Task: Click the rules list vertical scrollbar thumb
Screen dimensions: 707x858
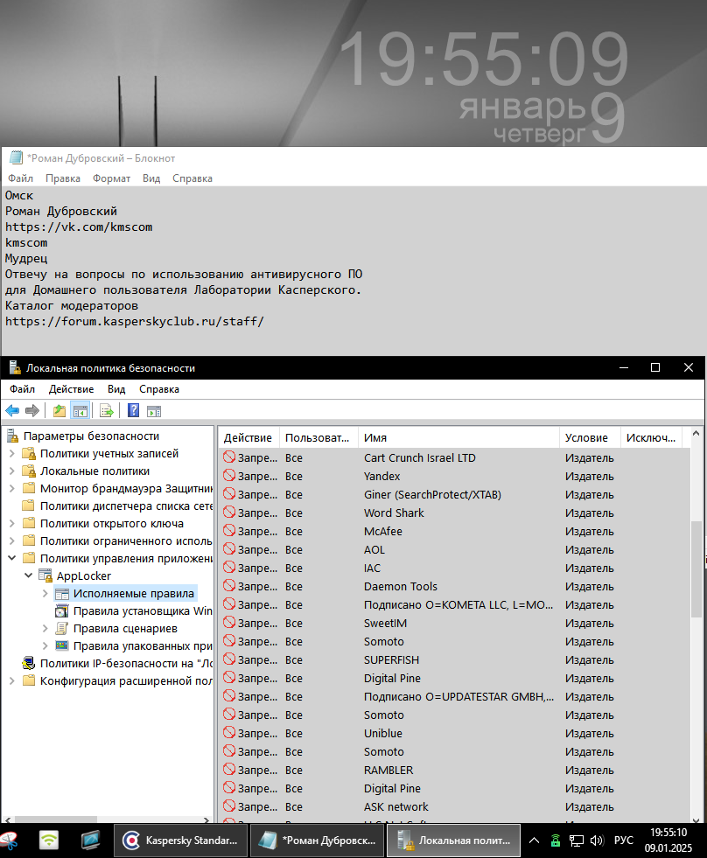Action: pyautogui.click(x=696, y=569)
